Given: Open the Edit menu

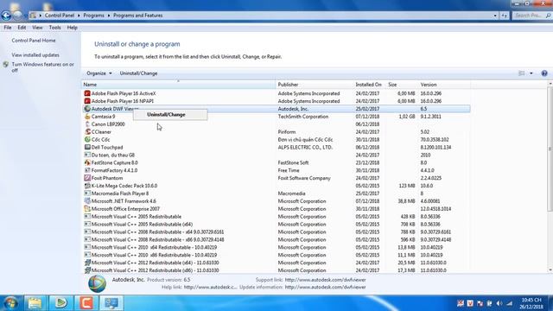Looking at the screenshot, I should (22, 28).
